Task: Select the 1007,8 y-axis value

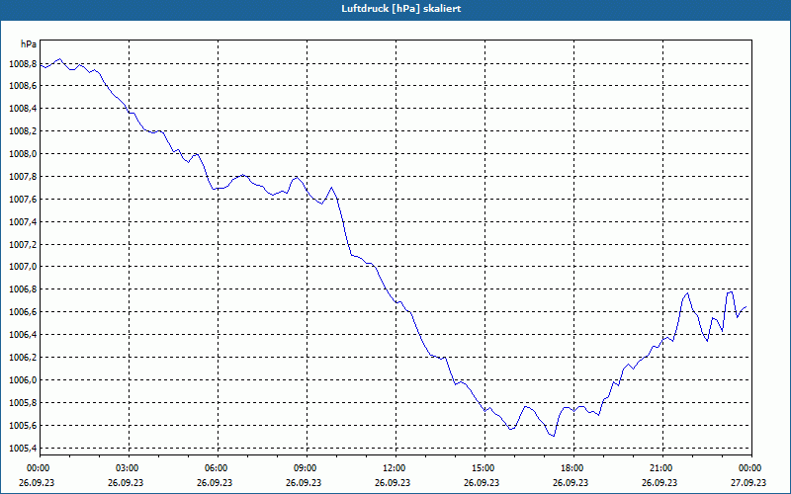Action: pos(23,177)
